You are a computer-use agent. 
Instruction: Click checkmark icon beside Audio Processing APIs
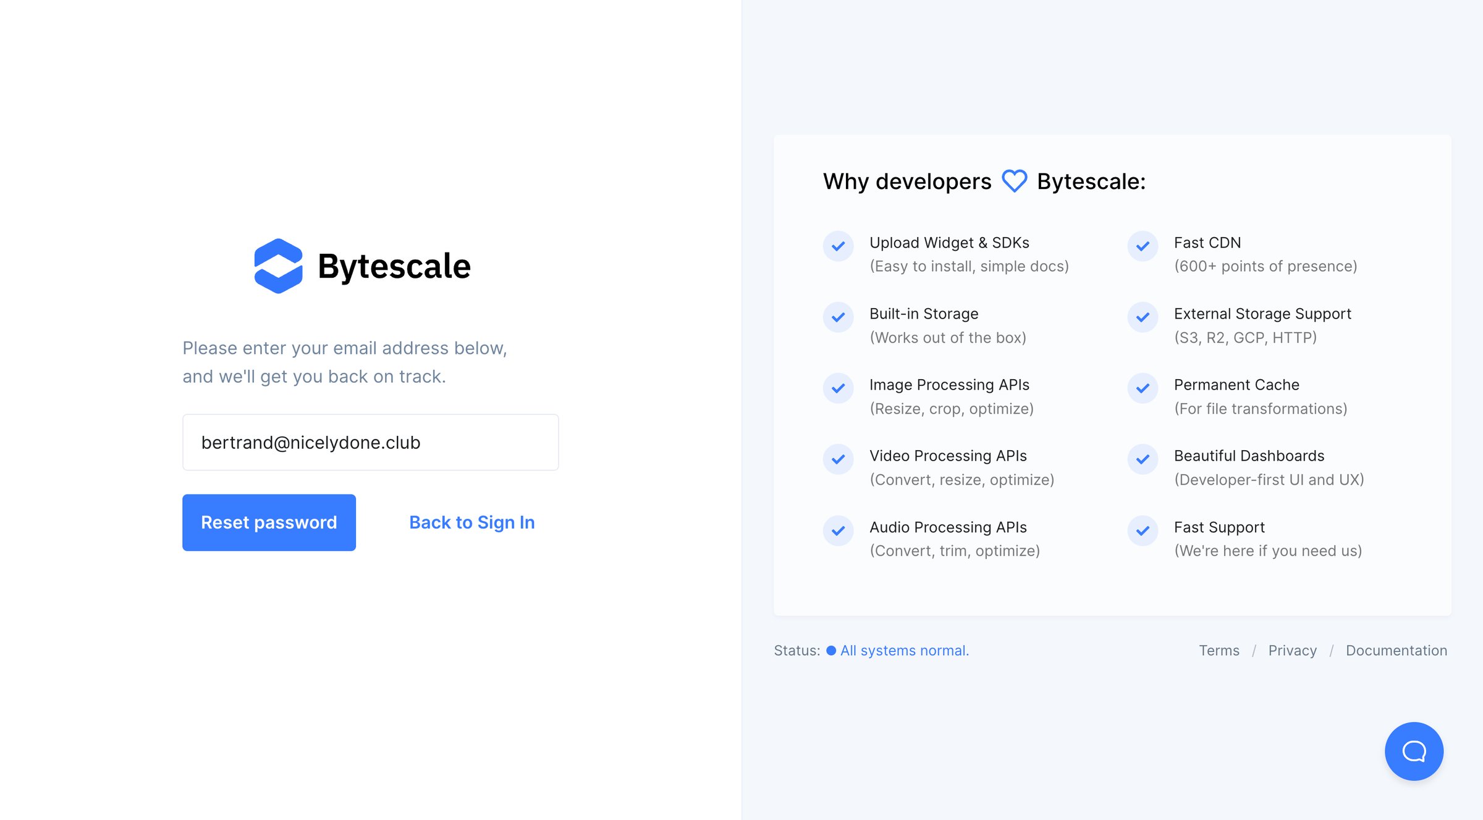(x=838, y=530)
